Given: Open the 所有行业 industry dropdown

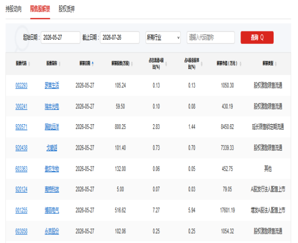Looking at the screenshot, I should pyautogui.click(x=163, y=37).
